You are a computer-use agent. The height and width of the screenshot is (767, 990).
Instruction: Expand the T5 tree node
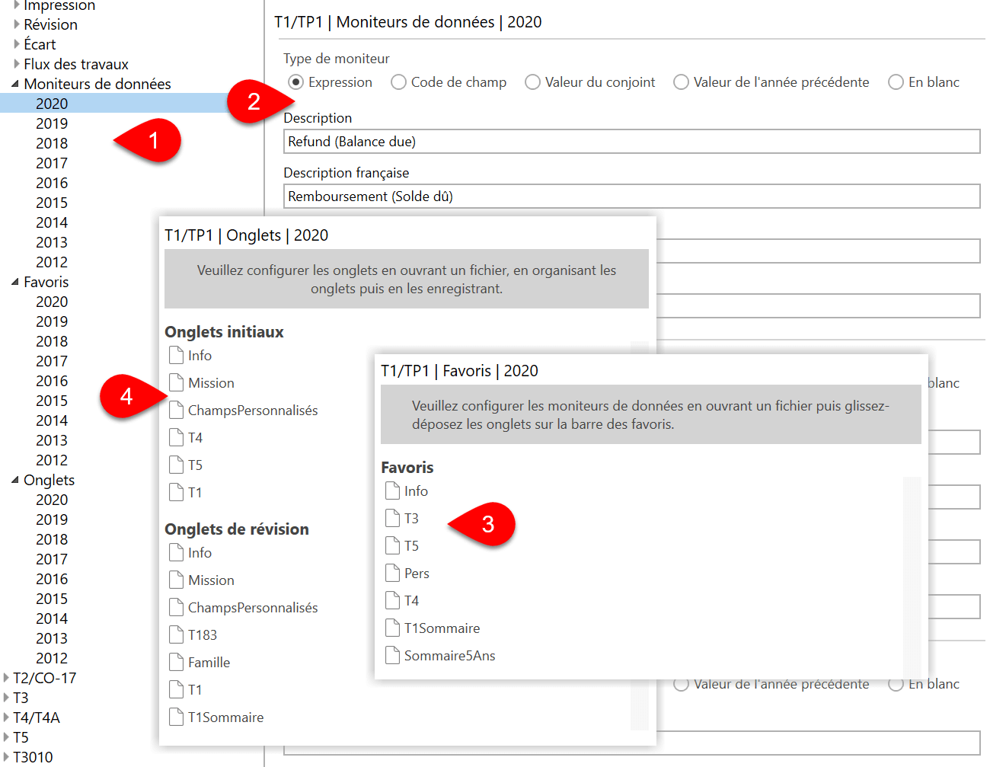[6, 737]
